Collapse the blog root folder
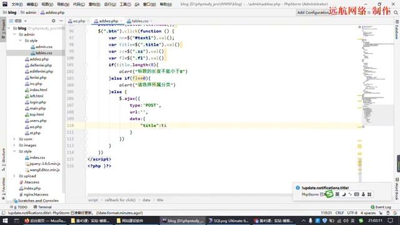Viewport: 400px width, 225px height. pyautogui.click(x=9, y=28)
